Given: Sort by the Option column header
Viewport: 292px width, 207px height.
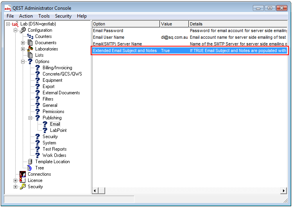Looking at the screenshot, I should click(125, 24).
